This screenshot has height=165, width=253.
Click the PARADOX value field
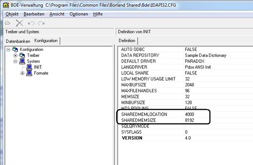click(194, 61)
